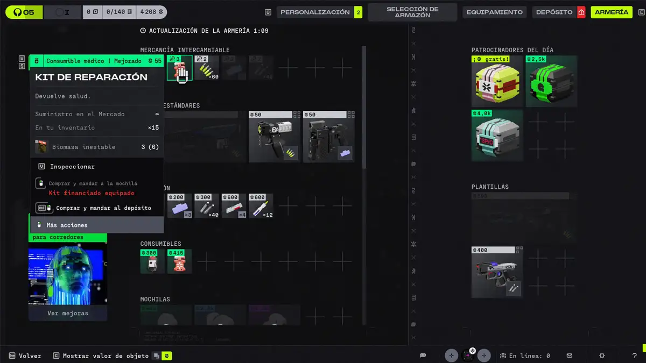
Task: Open the chat bubble icon
Action: click(423, 355)
